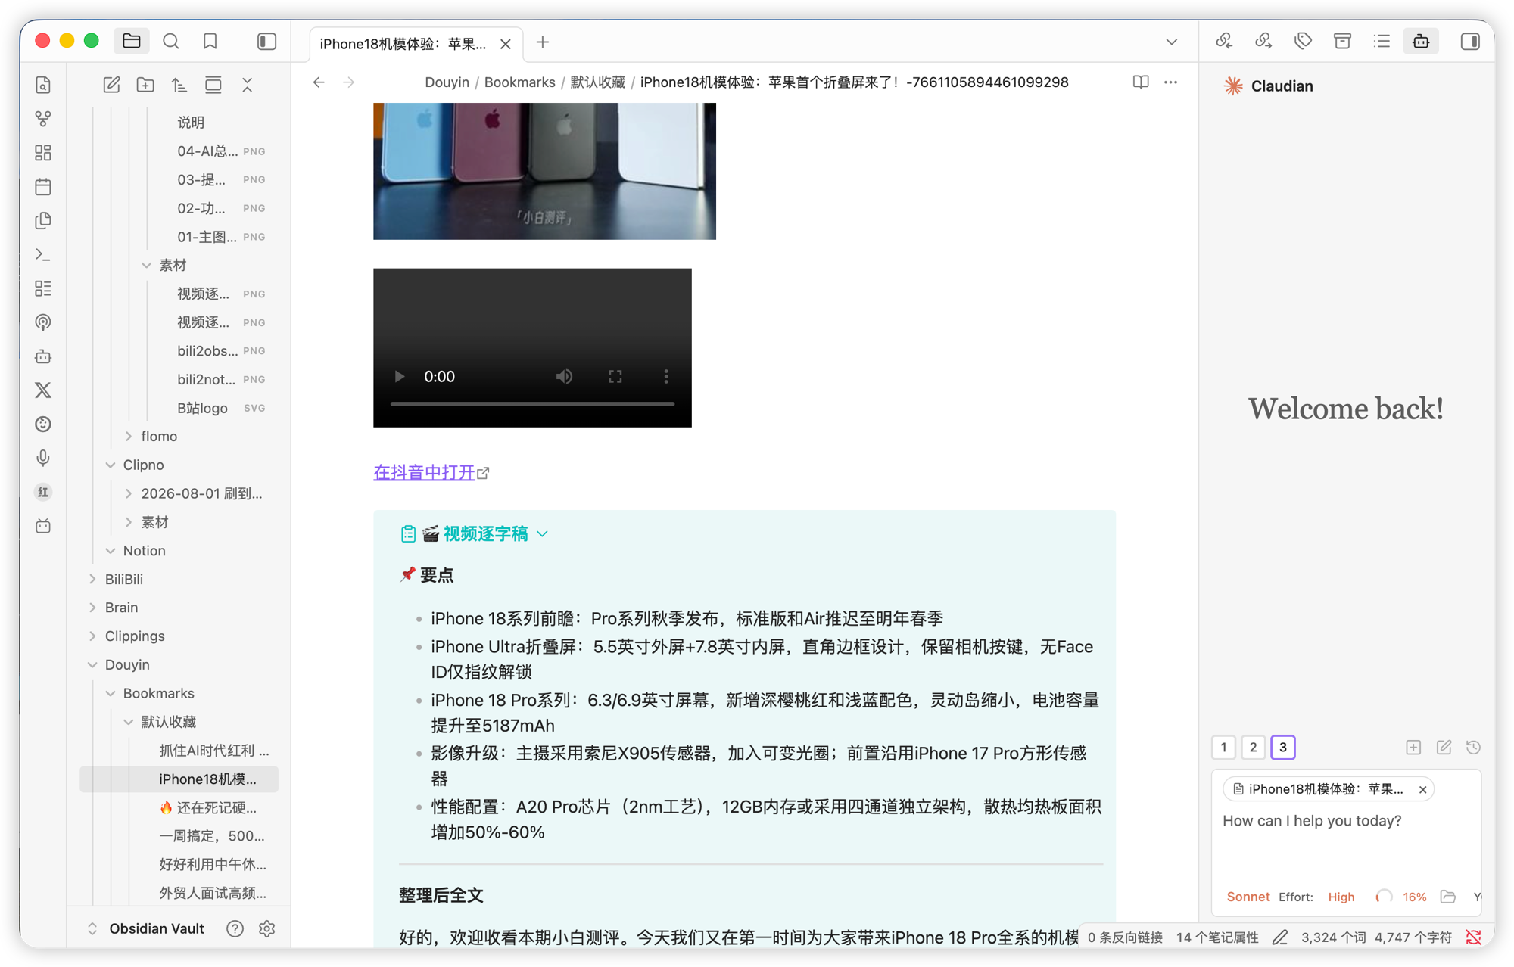This screenshot has width=1514, height=967.
Task: Collapse the 视频逐字稿 callout
Action: coord(543,534)
